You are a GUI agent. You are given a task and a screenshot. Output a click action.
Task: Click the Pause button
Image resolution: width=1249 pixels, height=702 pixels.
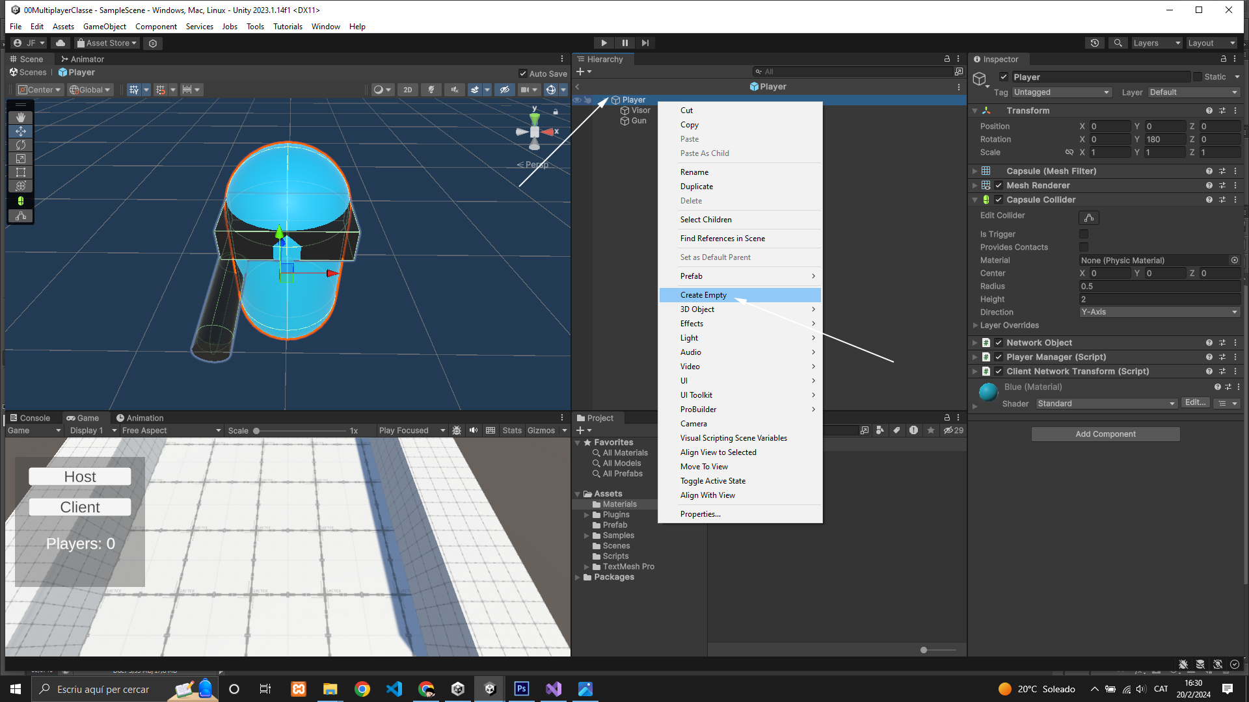pyautogui.click(x=624, y=43)
